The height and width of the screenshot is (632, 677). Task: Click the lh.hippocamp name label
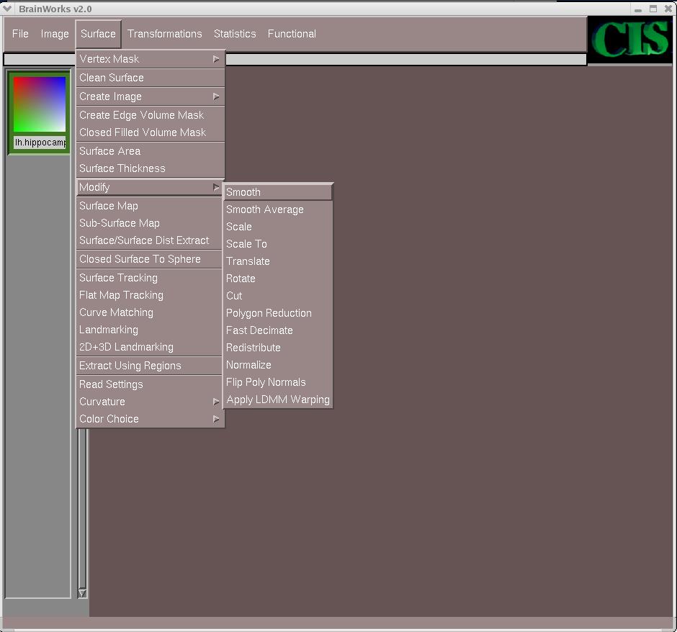40,143
